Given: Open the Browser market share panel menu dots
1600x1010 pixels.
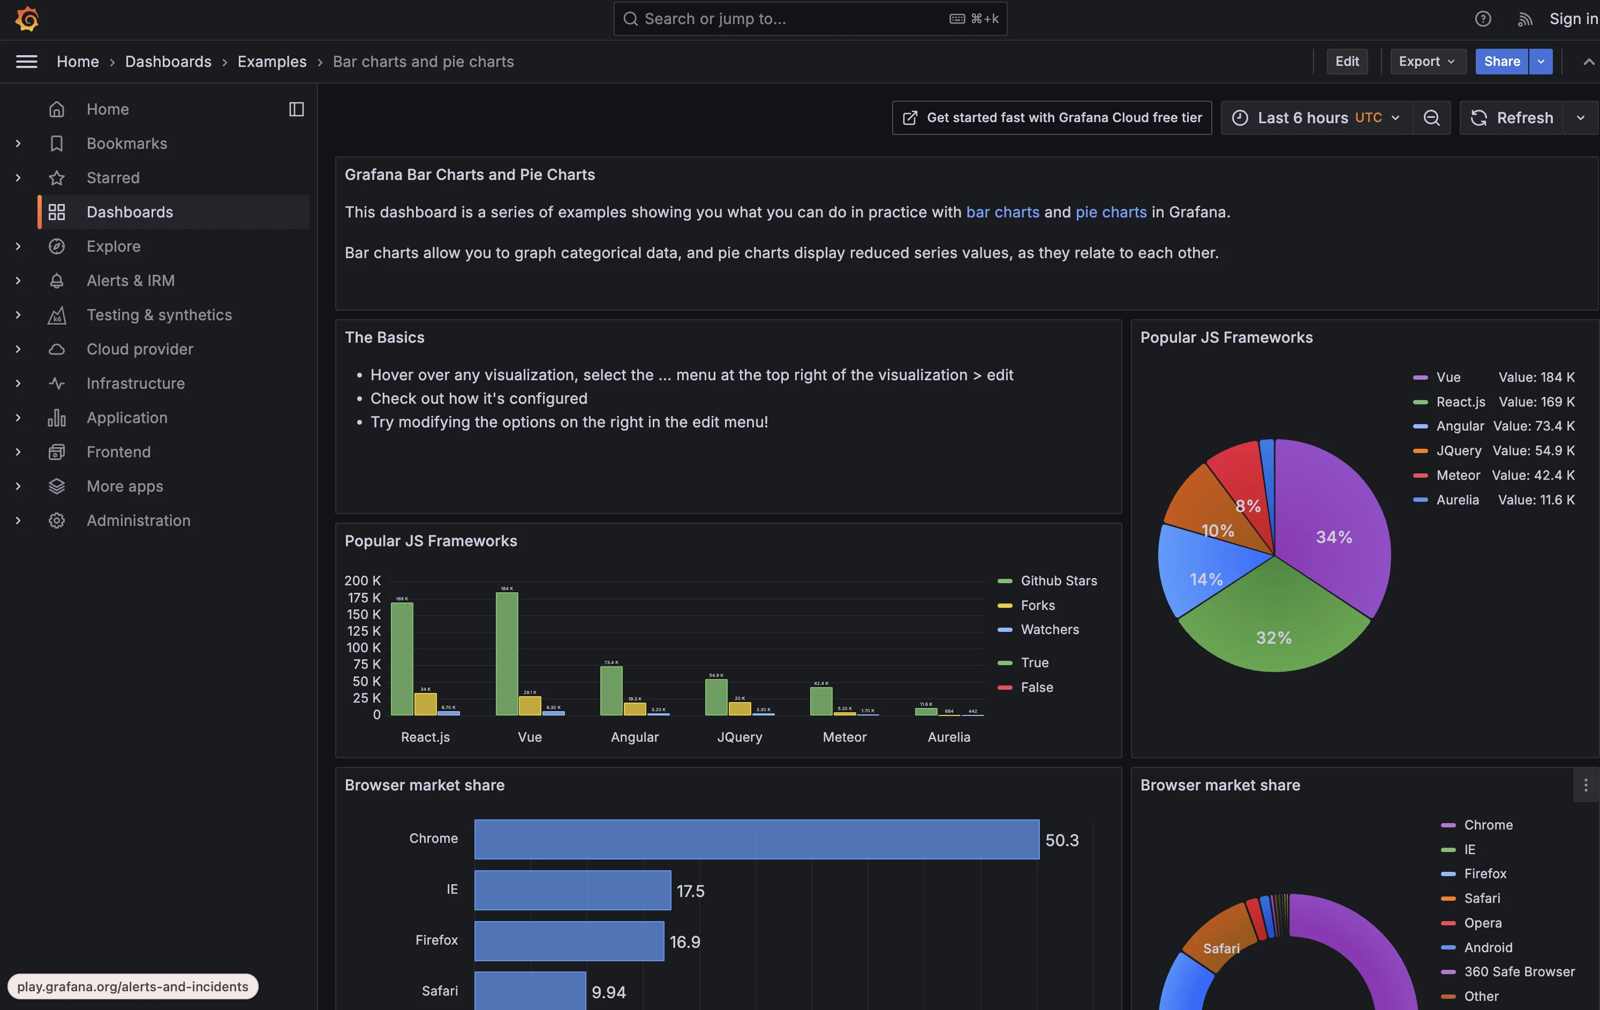Looking at the screenshot, I should tap(1586, 785).
